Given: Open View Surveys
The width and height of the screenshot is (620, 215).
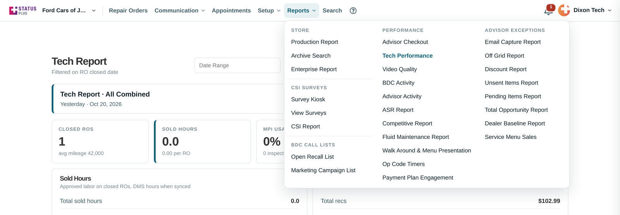Looking at the screenshot, I should [x=309, y=113].
